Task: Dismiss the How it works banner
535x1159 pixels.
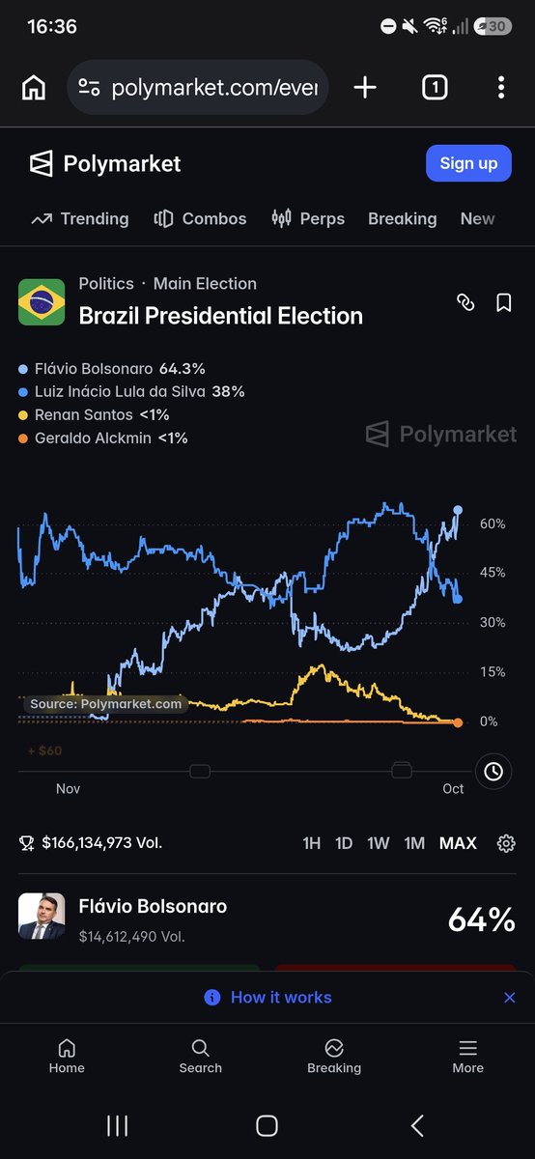Action: tap(510, 998)
